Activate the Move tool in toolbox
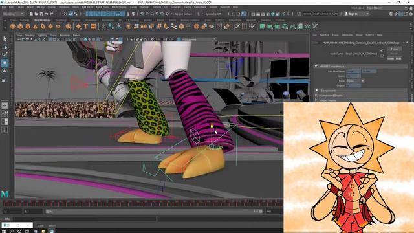Screen dimensions: 414x233 pyautogui.click(x=5, y=63)
